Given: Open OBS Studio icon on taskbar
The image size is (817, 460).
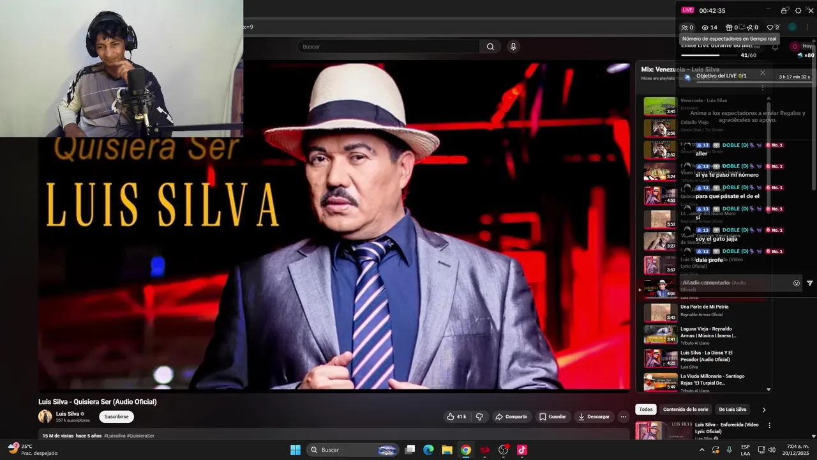Looking at the screenshot, I should pos(503,450).
